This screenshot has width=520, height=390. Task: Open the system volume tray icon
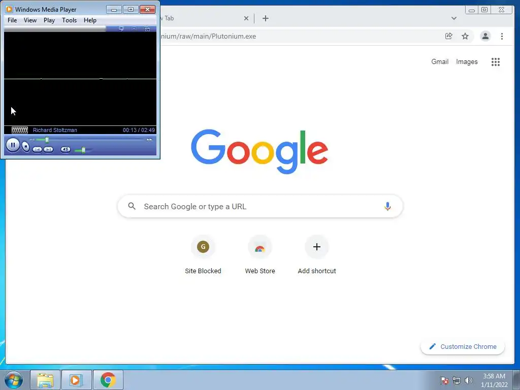(x=468, y=380)
